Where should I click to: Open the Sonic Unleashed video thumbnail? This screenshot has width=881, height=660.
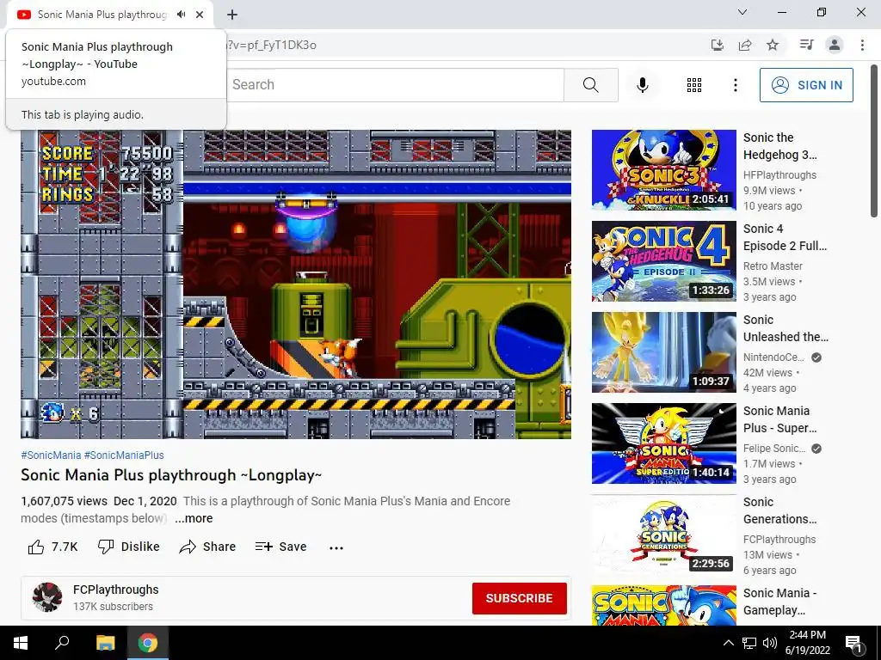click(663, 352)
